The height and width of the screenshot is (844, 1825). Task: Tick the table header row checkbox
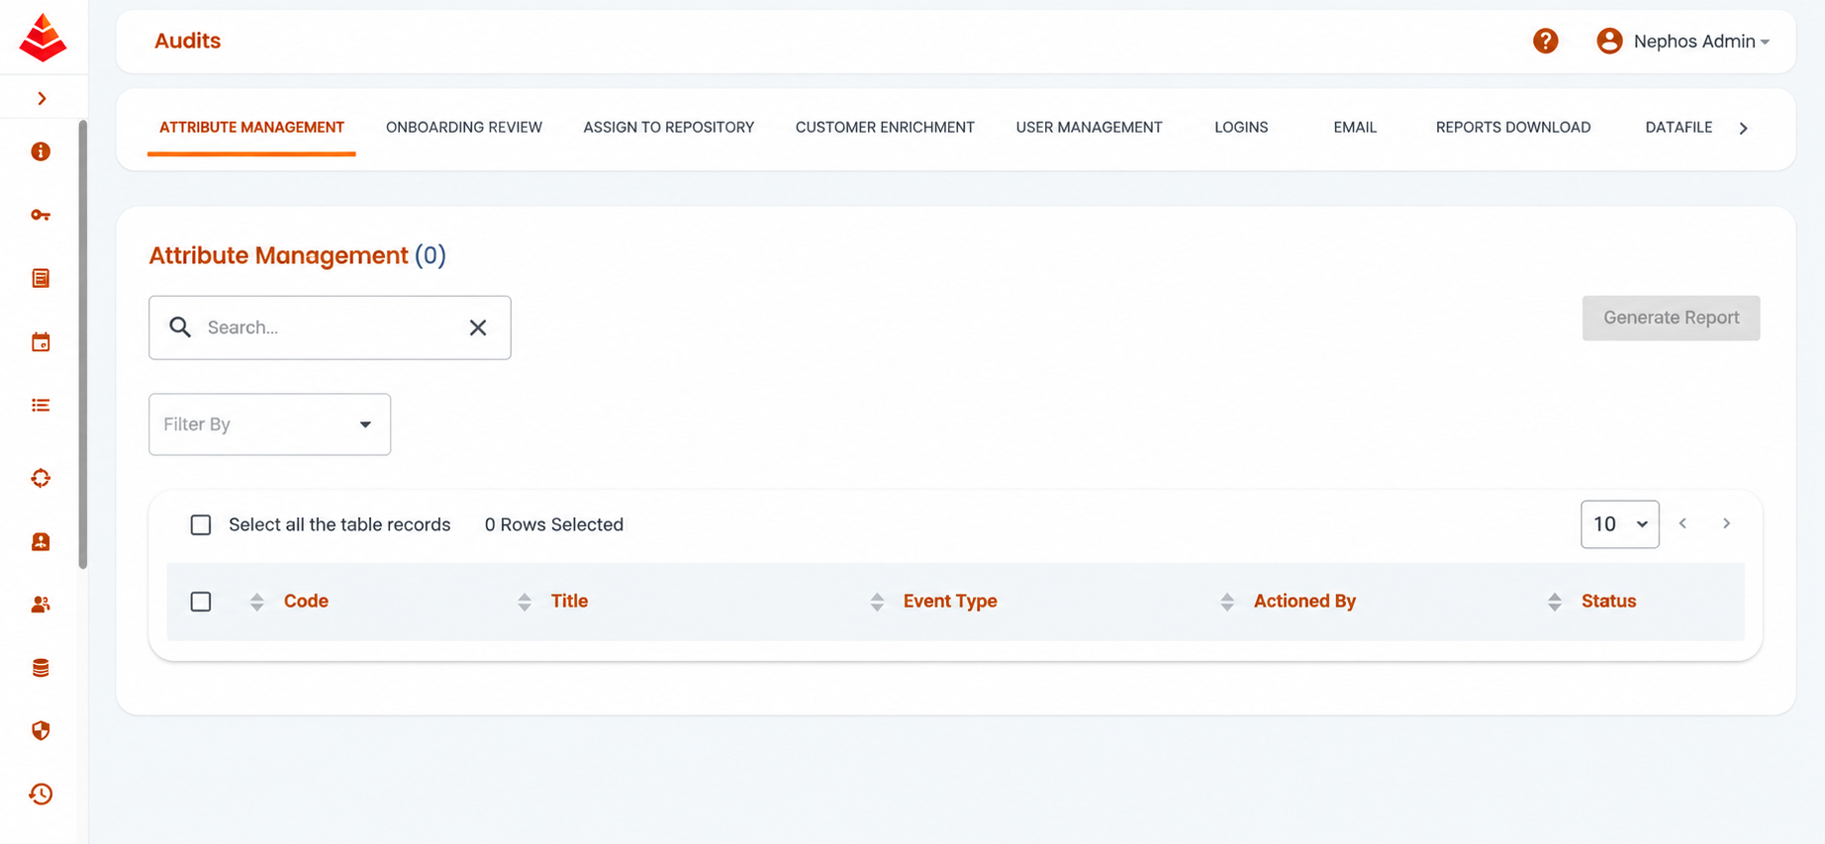pyautogui.click(x=201, y=602)
